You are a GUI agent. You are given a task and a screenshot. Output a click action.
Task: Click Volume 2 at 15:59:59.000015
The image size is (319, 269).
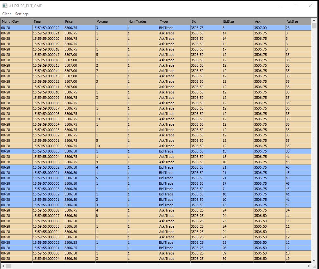pos(112,65)
